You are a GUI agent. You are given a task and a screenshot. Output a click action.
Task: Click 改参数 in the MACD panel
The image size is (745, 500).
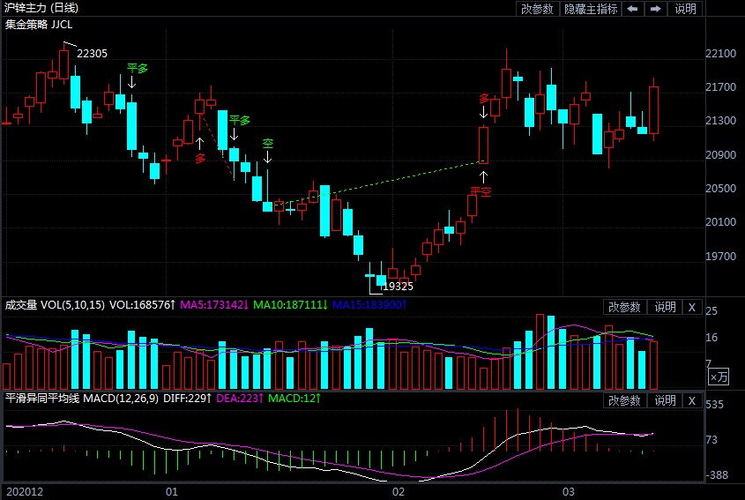tap(624, 400)
